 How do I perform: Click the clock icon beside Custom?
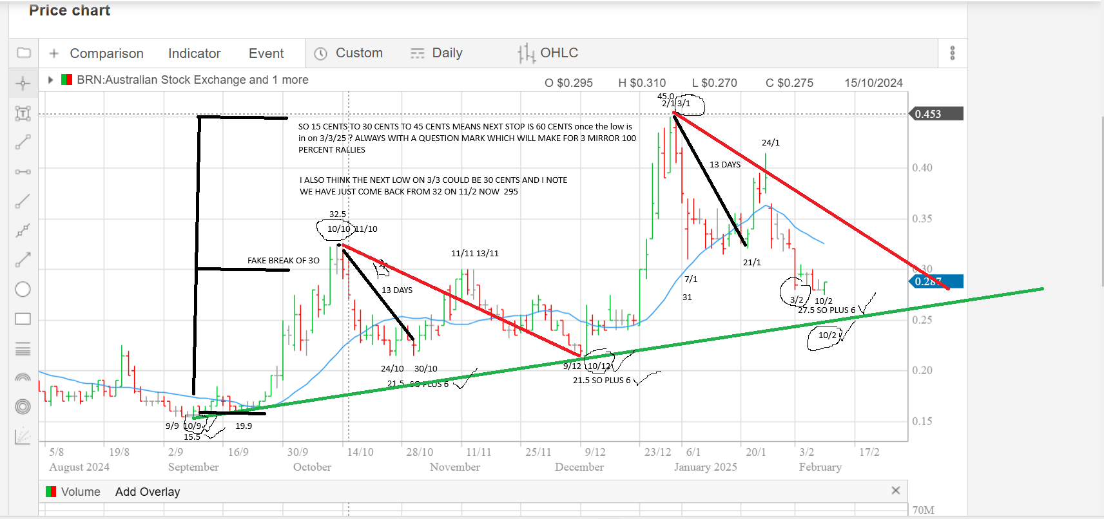click(320, 53)
